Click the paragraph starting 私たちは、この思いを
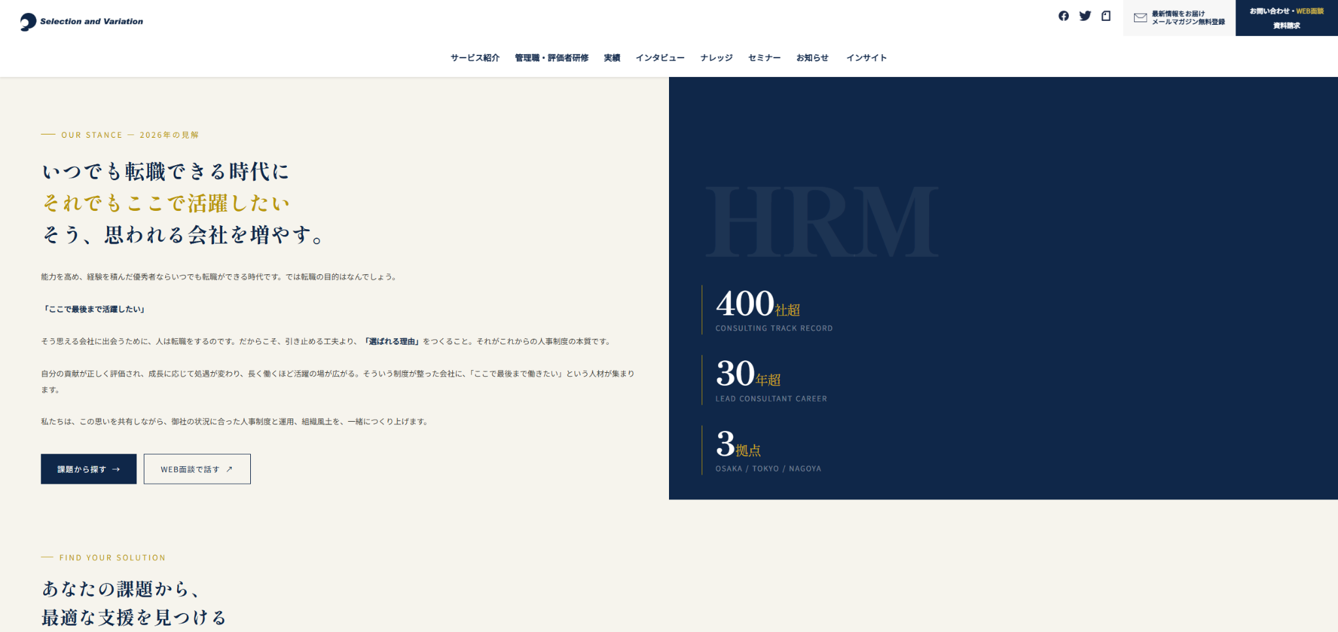1338x632 pixels. (235, 422)
